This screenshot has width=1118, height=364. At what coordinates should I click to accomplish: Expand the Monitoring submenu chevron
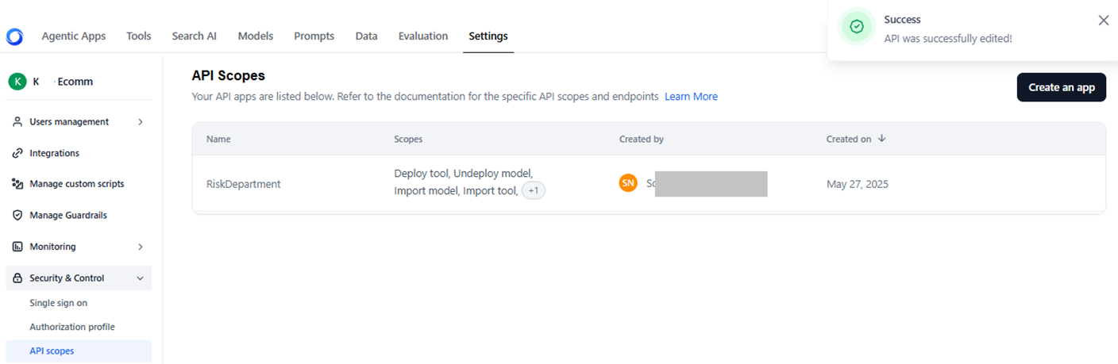pyautogui.click(x=141, y=247)
